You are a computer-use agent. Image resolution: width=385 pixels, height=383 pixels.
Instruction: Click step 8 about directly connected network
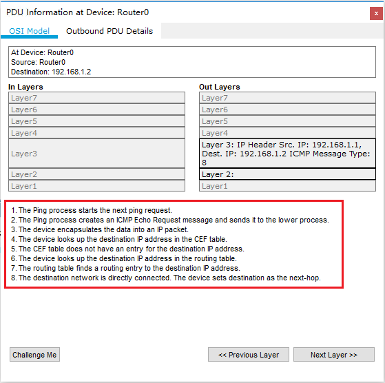pyautogui.click(x=166, y=278)
